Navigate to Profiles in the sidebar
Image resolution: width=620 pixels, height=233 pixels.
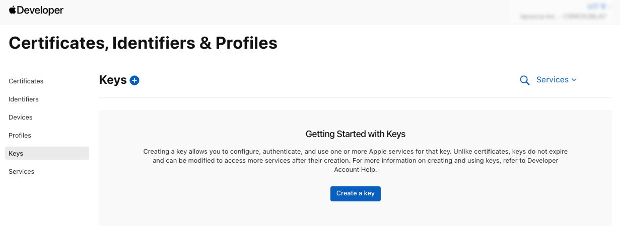pos(20,136)
